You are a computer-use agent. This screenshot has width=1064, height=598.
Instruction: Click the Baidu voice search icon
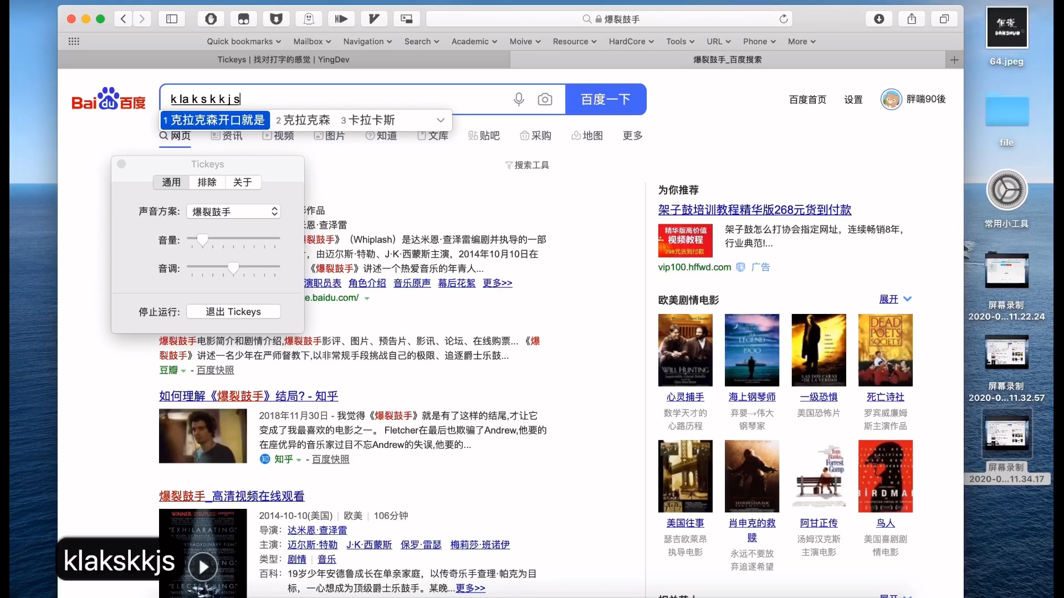520,99
